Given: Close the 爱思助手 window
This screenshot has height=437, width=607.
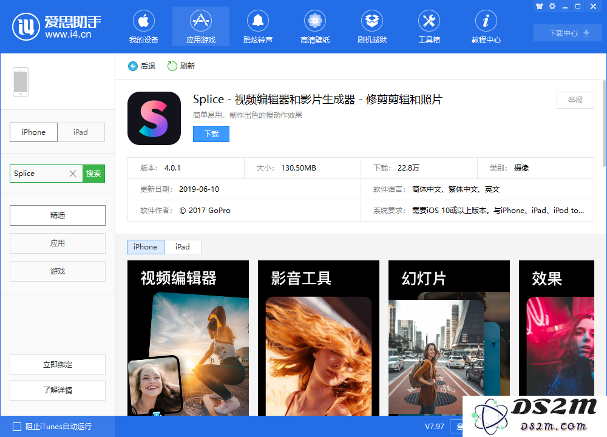Looking at the screenshot, I should click(593, 6).
